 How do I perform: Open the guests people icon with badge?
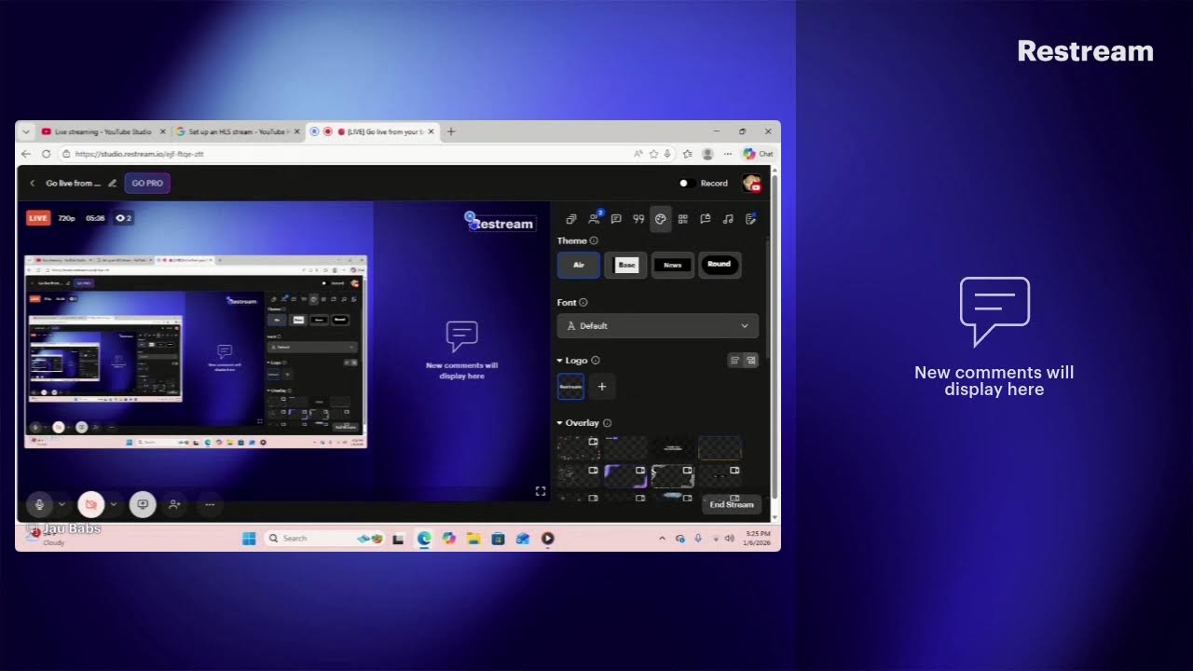(594, 219)
